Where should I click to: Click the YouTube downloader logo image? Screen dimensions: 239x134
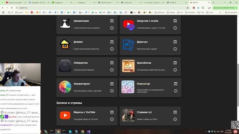coord(128,25)
